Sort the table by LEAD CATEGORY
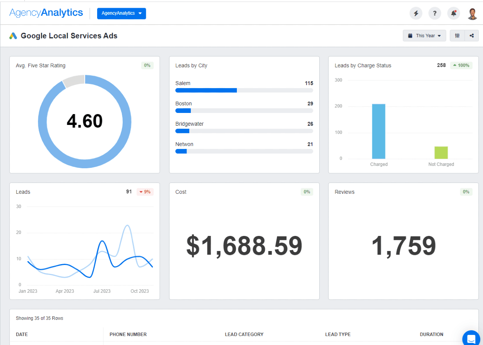 click(x=244, y=335)
